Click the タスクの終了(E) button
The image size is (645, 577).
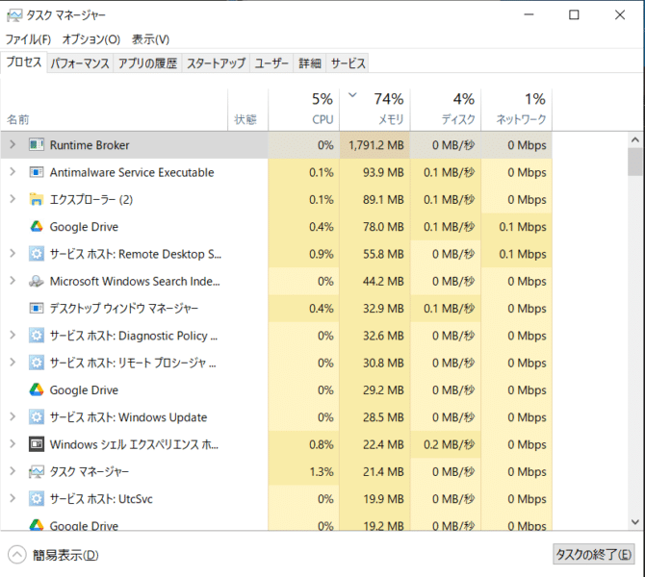pos(594,555)
